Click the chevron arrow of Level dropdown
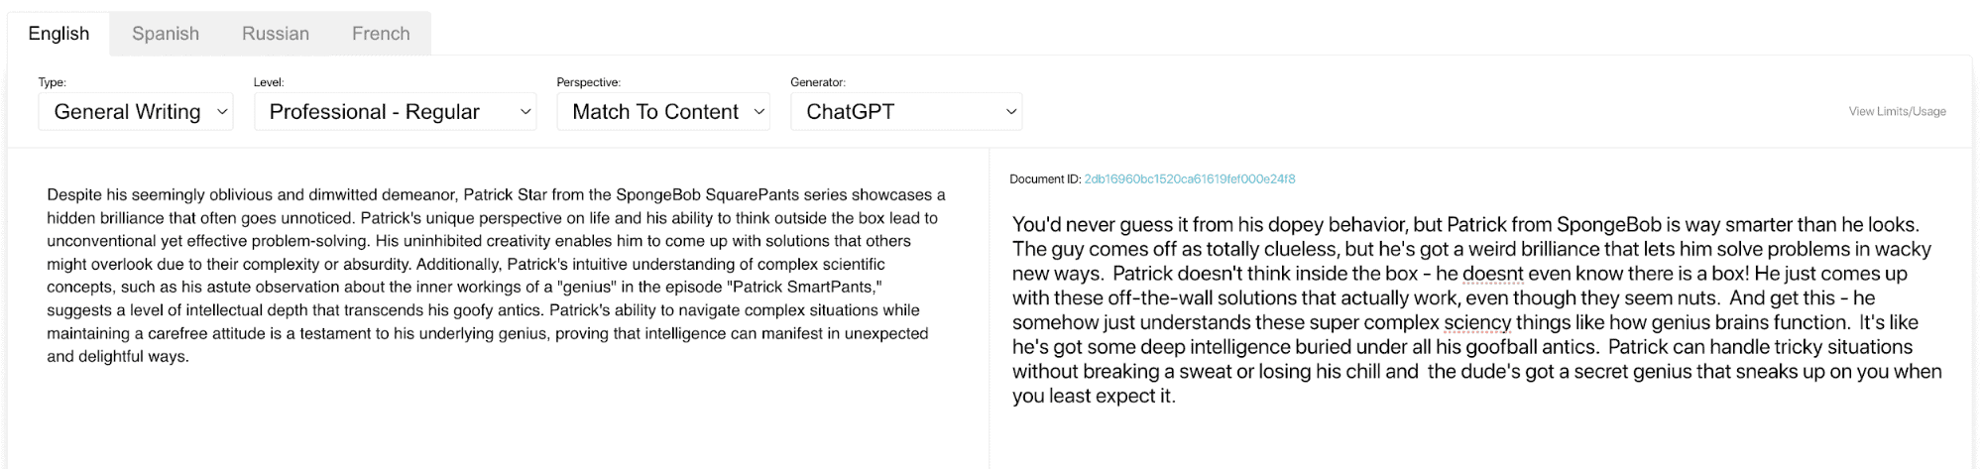The height and width of the screenshot is (469, 1982). coord(525,112)
